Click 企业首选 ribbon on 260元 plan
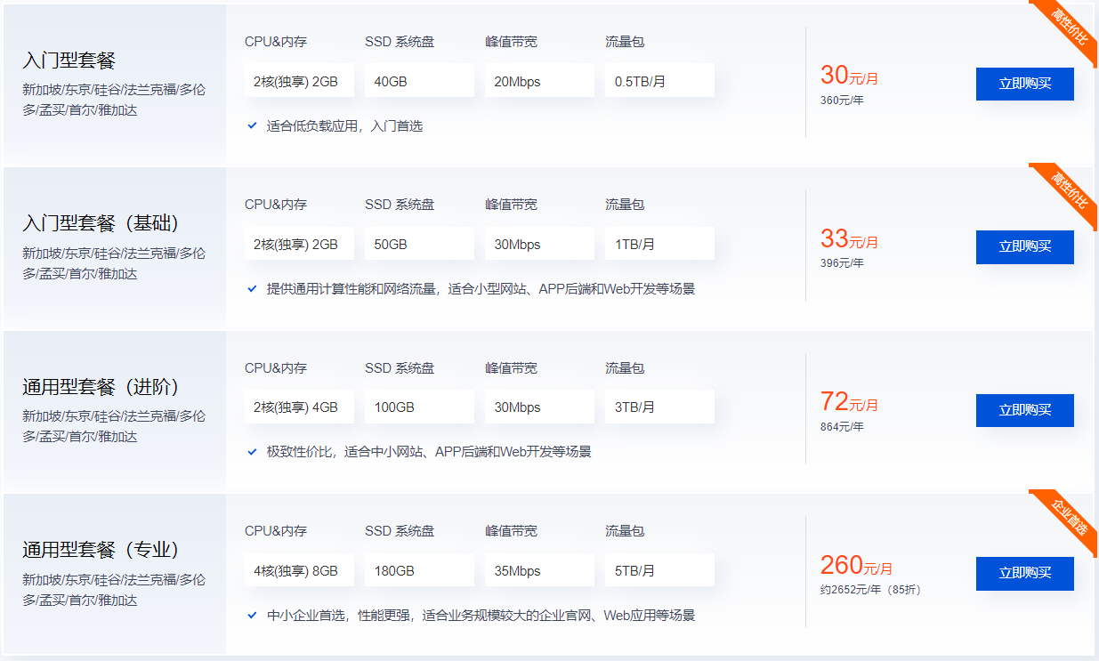The height and width of the screenshot is (661, 1099). point(1069,517)
